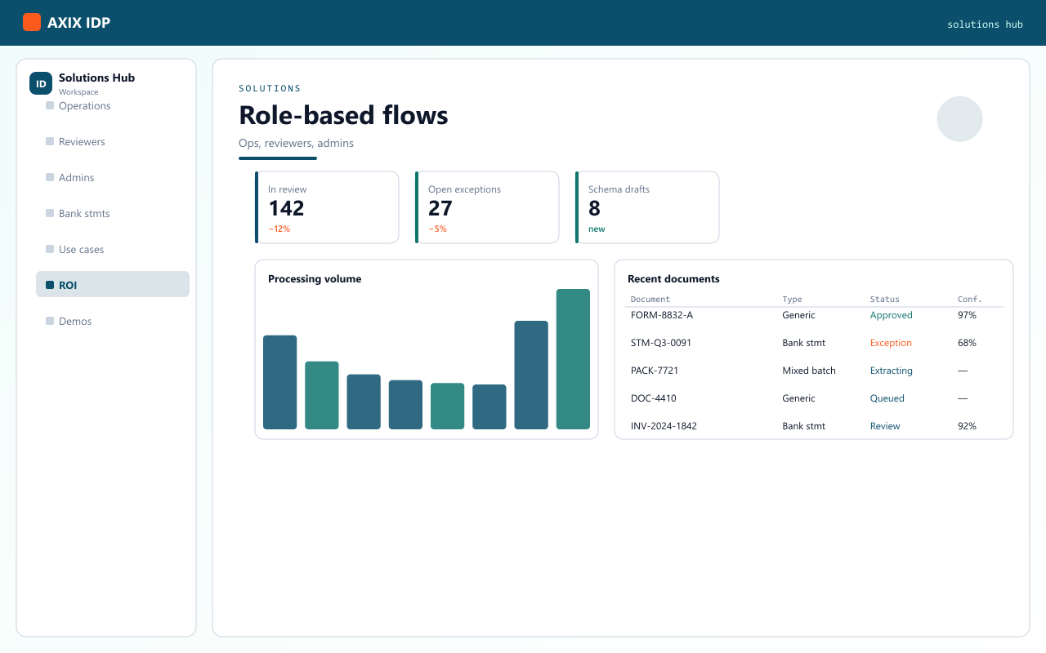Open the round profile avatar
The width and height of the screenshot is (1046, 653).
(959, 119)
